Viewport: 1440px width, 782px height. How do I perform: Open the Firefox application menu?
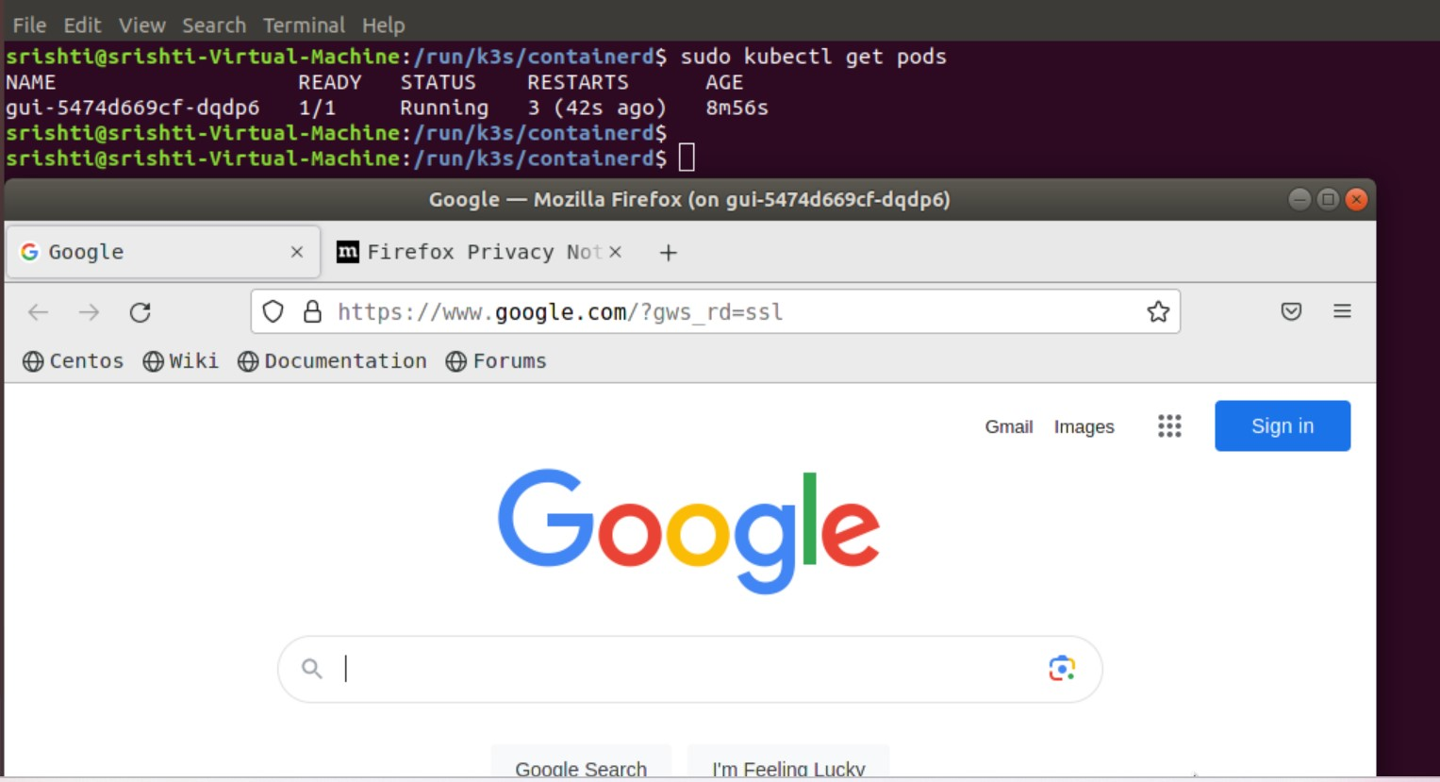point(1343,311)
